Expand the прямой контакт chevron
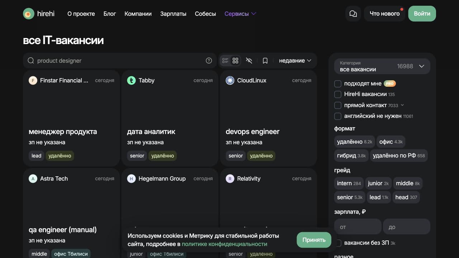 tap(402, 105)
